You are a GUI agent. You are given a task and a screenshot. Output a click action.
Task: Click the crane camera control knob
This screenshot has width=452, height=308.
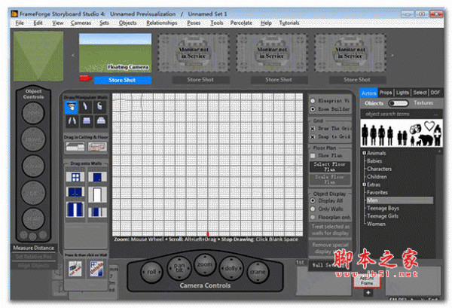(258, 272)
